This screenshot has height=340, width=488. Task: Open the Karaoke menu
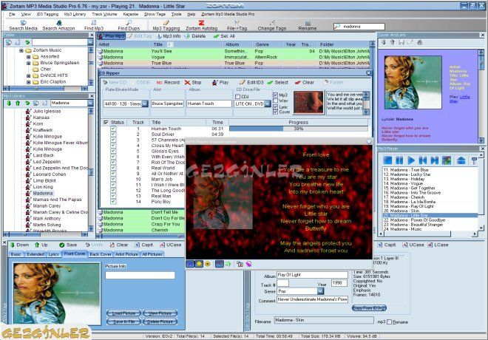[x=131, y=14]
